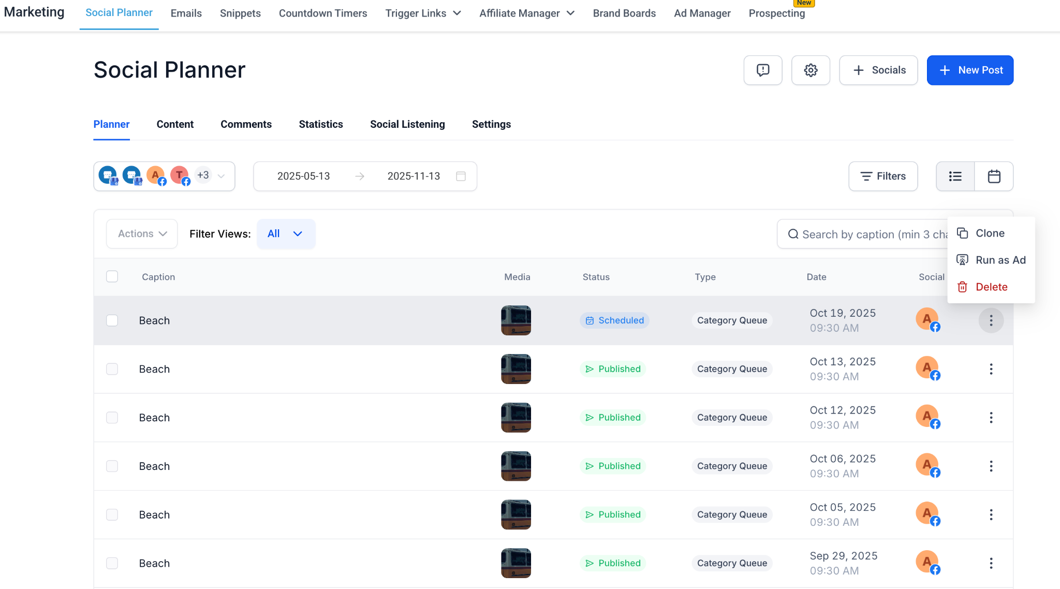
Task: Toggle select-all checkbox in table header
Action: [112, 276]
